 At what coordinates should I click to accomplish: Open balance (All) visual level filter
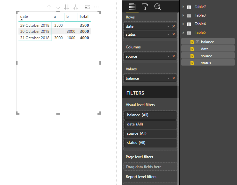coord(150,115)
